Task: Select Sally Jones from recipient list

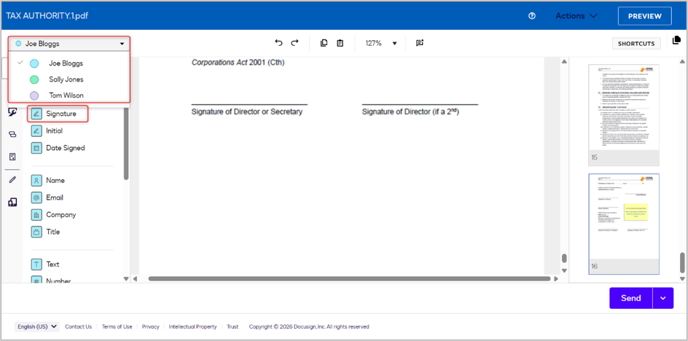Action: tap(66, 79)
